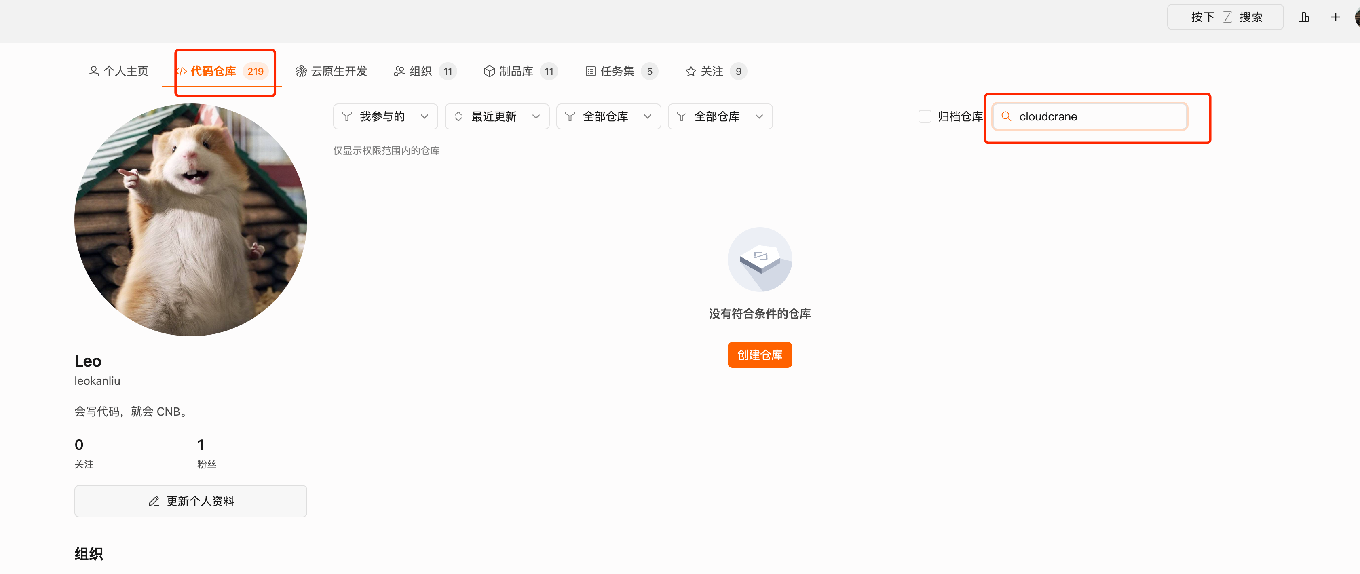Open the 最近更新 sorting dropdown
This screenshot has width=1360, height=574.
496,116
